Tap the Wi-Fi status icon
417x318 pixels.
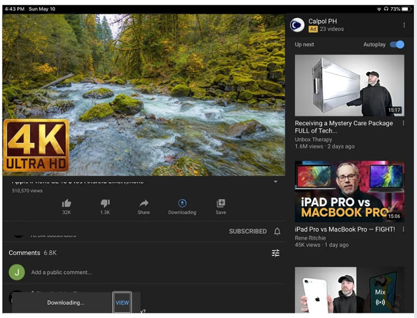pyautogui.click(x=379, y=9)
